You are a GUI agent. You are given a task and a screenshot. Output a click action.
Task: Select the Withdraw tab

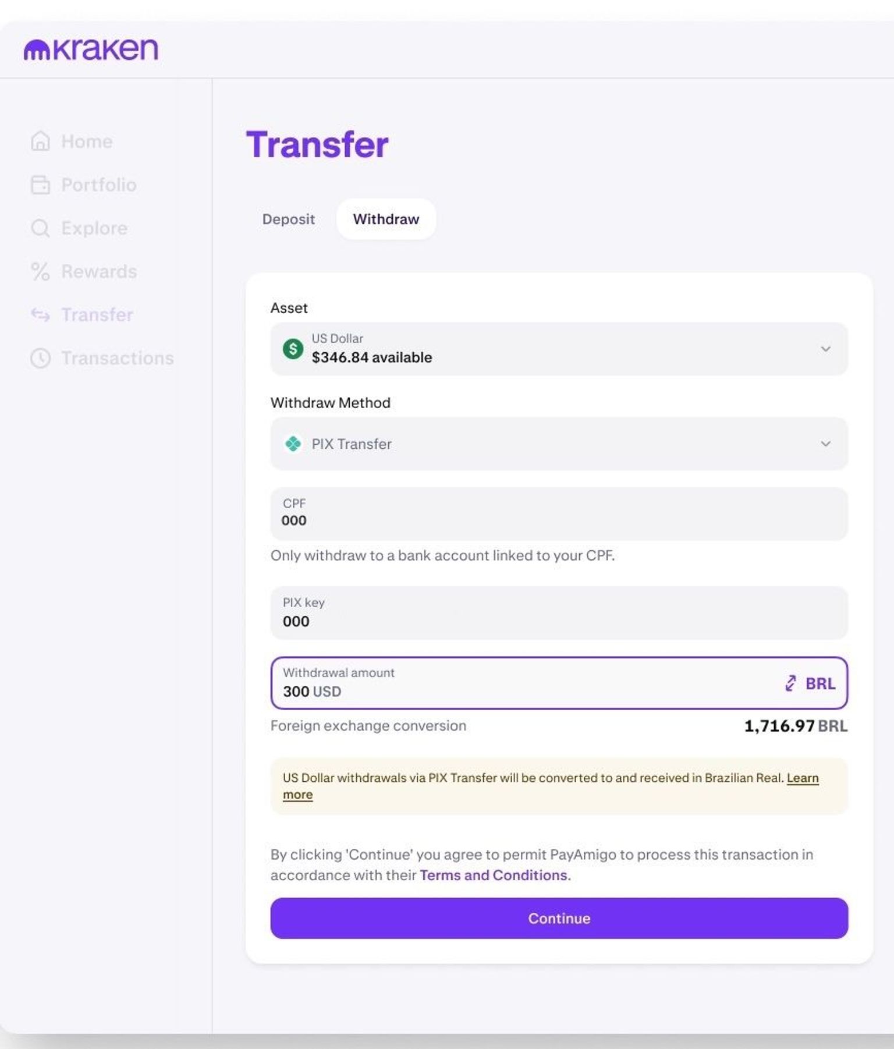coord(385,219)
